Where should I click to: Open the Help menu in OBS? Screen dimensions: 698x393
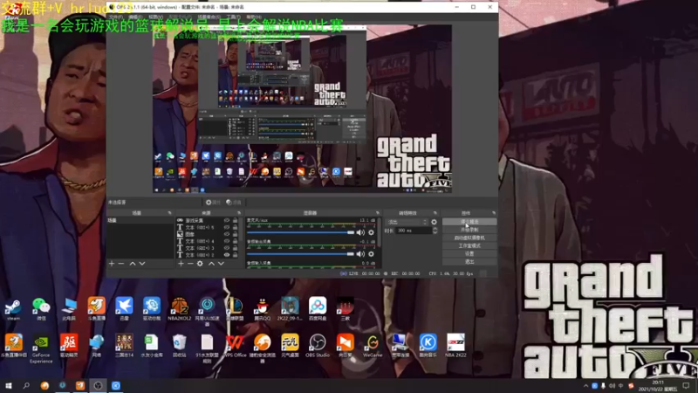click(x=253, y=17)
